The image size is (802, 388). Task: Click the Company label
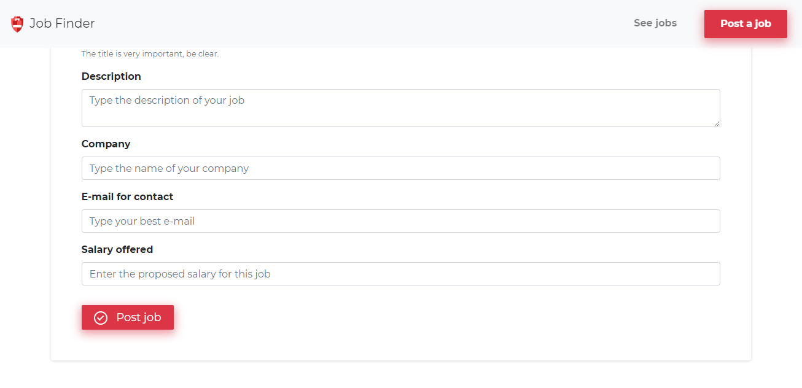pos(106,144)
